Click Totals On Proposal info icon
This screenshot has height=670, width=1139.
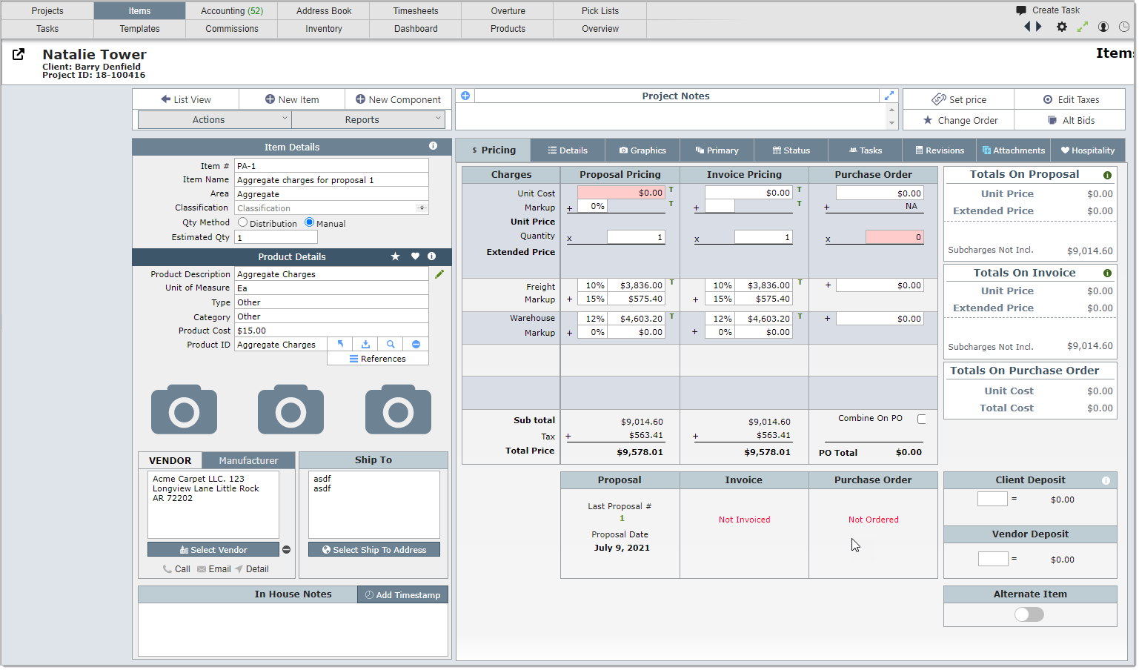pos(1107,176)
